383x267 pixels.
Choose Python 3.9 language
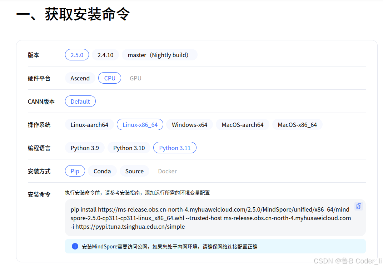(x=85, y=148)
